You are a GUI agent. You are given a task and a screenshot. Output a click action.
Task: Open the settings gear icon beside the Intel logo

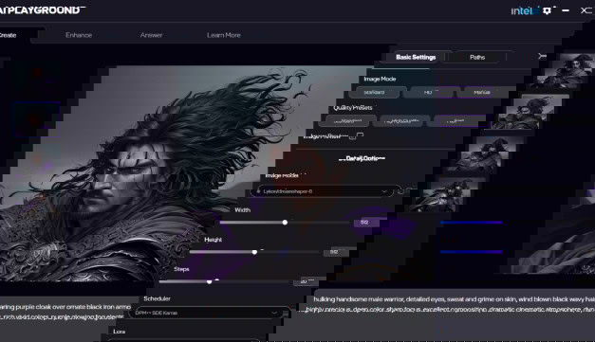[x=547, y=10]
